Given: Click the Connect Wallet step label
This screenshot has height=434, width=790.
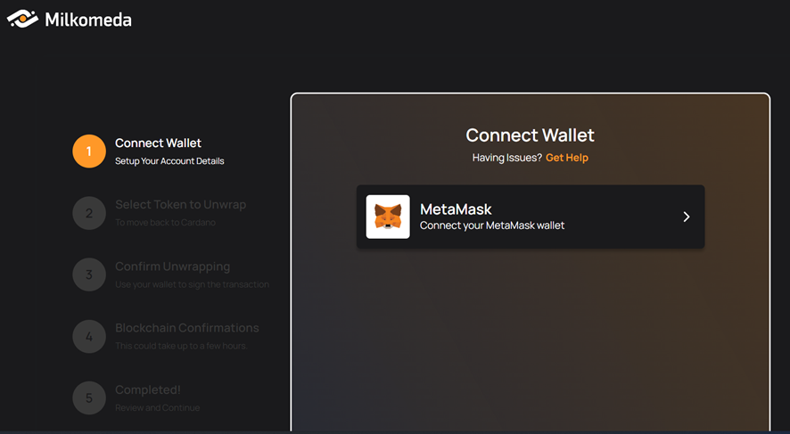Looking at the screenshot, I should click(x=158, y=143).
